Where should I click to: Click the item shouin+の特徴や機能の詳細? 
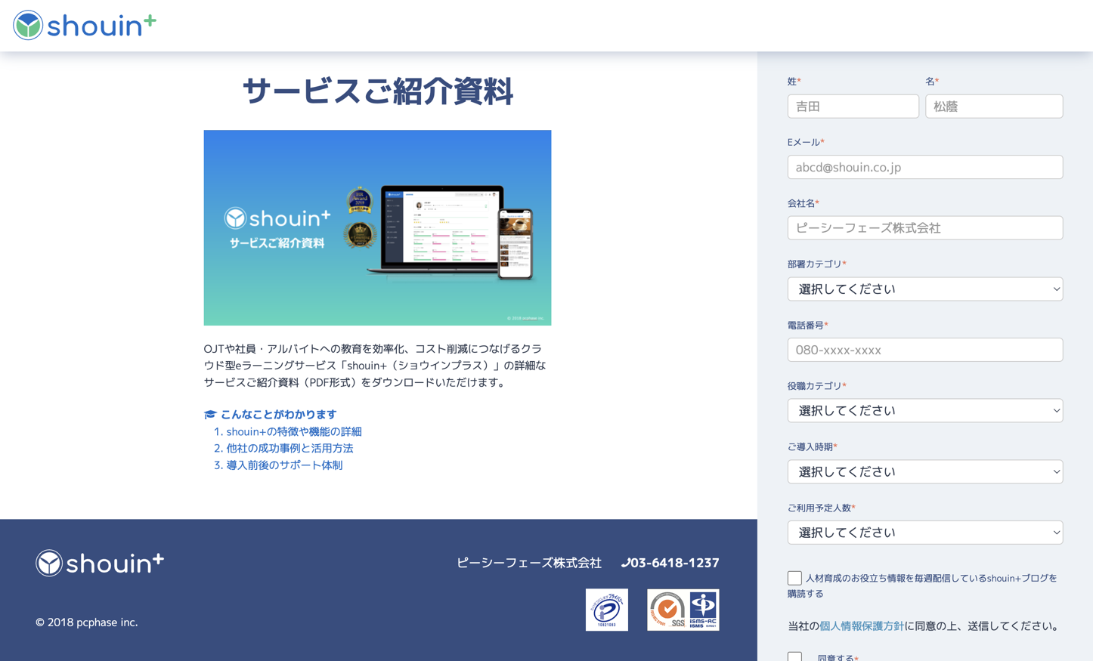point(294,431)
